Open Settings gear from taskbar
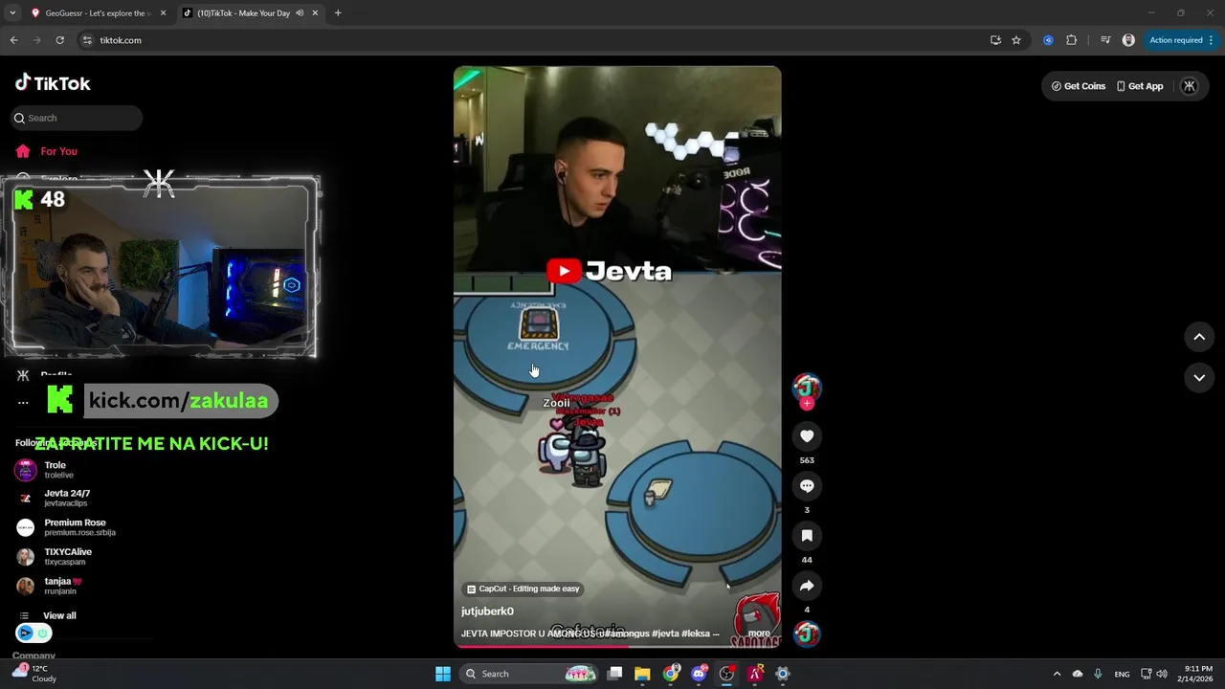The width and height of the screenshot is (1225, 689). point(782,674)
